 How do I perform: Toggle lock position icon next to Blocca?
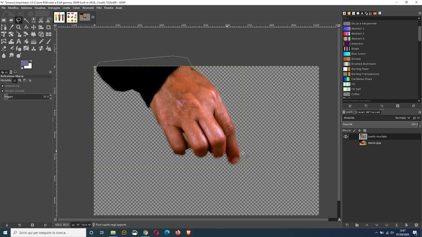click(360, 131)
